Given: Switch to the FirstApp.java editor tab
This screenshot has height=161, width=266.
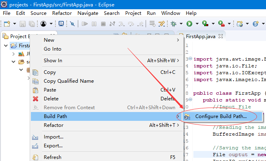Looking at the screenshot, I should 201,37.
